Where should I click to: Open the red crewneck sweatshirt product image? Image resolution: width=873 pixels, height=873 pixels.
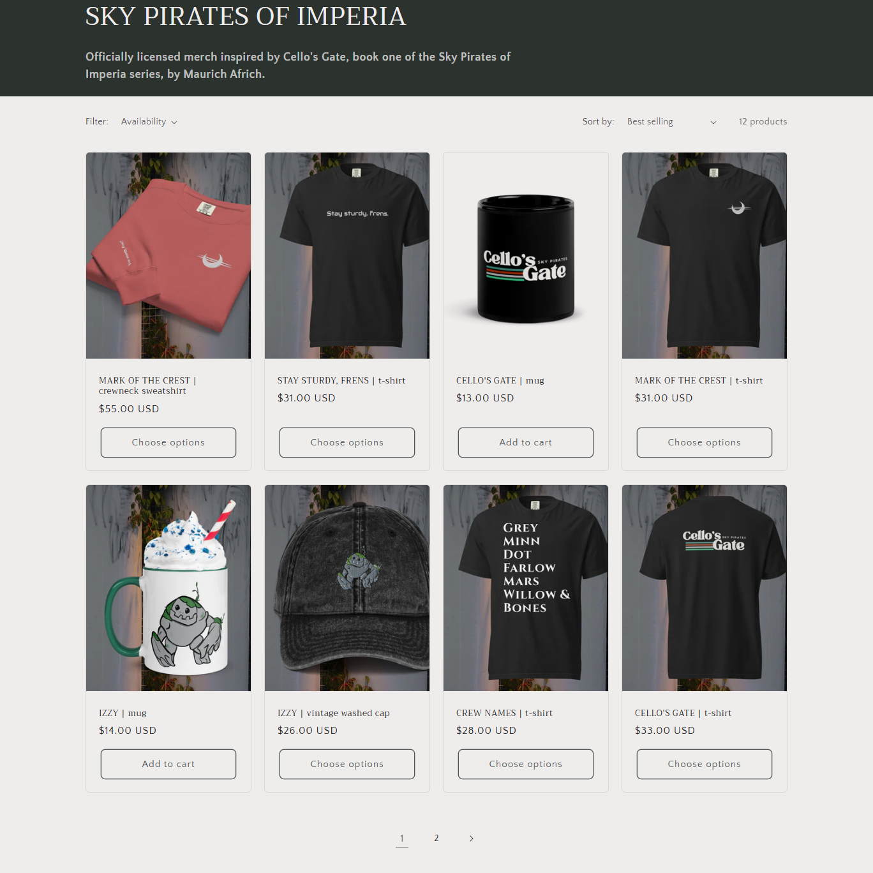[168, 255]
